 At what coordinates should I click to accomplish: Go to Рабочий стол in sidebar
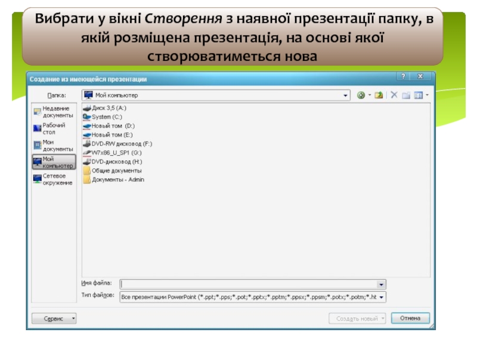point(54,128)
